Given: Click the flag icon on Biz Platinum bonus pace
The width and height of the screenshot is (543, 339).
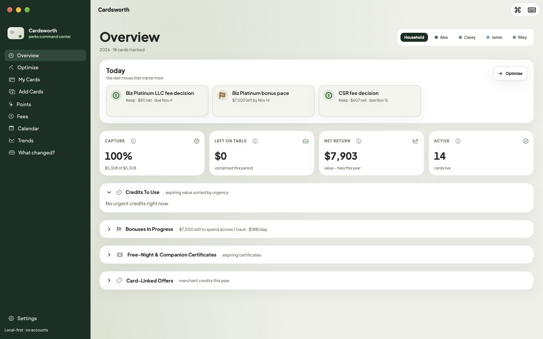Looking at the screenshot, I should coord(222,96).
